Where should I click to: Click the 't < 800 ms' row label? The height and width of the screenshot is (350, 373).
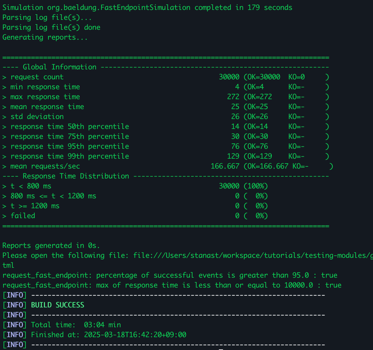point(31,186)
